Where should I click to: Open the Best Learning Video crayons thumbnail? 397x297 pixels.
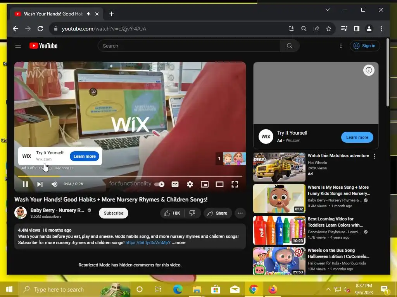(279, 230)
